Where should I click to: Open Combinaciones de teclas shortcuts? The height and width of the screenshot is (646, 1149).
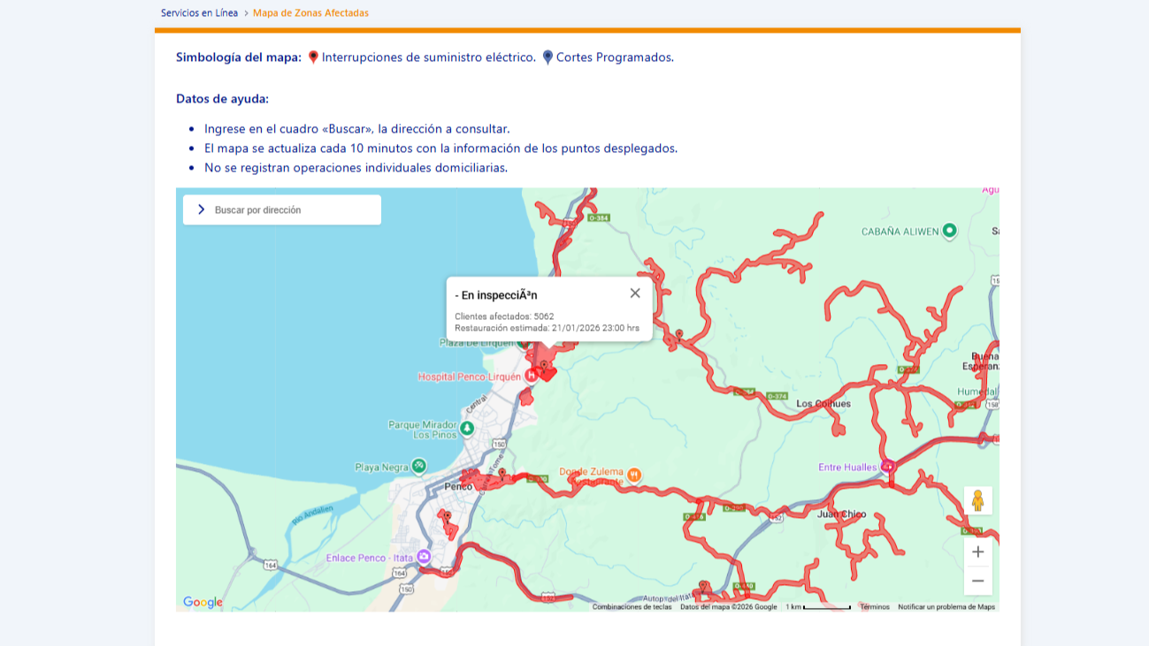tap(632, 607)
